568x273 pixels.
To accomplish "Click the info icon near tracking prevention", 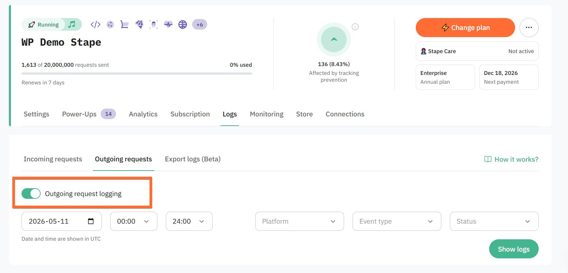I will (355, 27).
